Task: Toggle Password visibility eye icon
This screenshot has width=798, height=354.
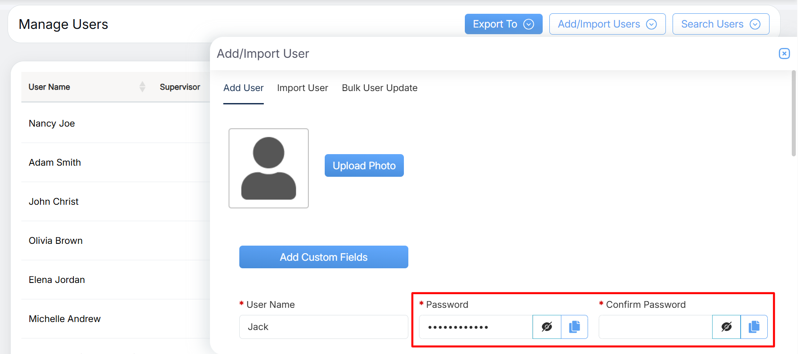Action: [547, 327]
